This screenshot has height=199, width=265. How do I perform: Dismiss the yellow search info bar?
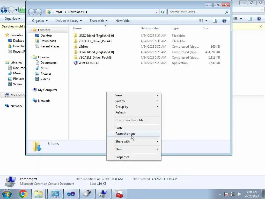(261, 26)
